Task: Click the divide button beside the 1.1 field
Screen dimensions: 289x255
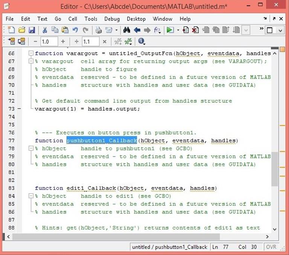Action: tap(76, 42)
